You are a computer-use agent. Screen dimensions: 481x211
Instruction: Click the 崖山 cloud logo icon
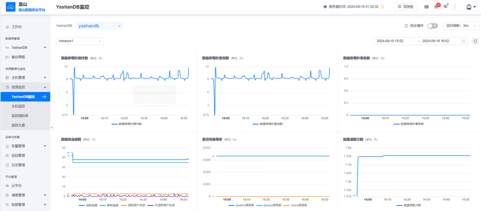point(10,7)
